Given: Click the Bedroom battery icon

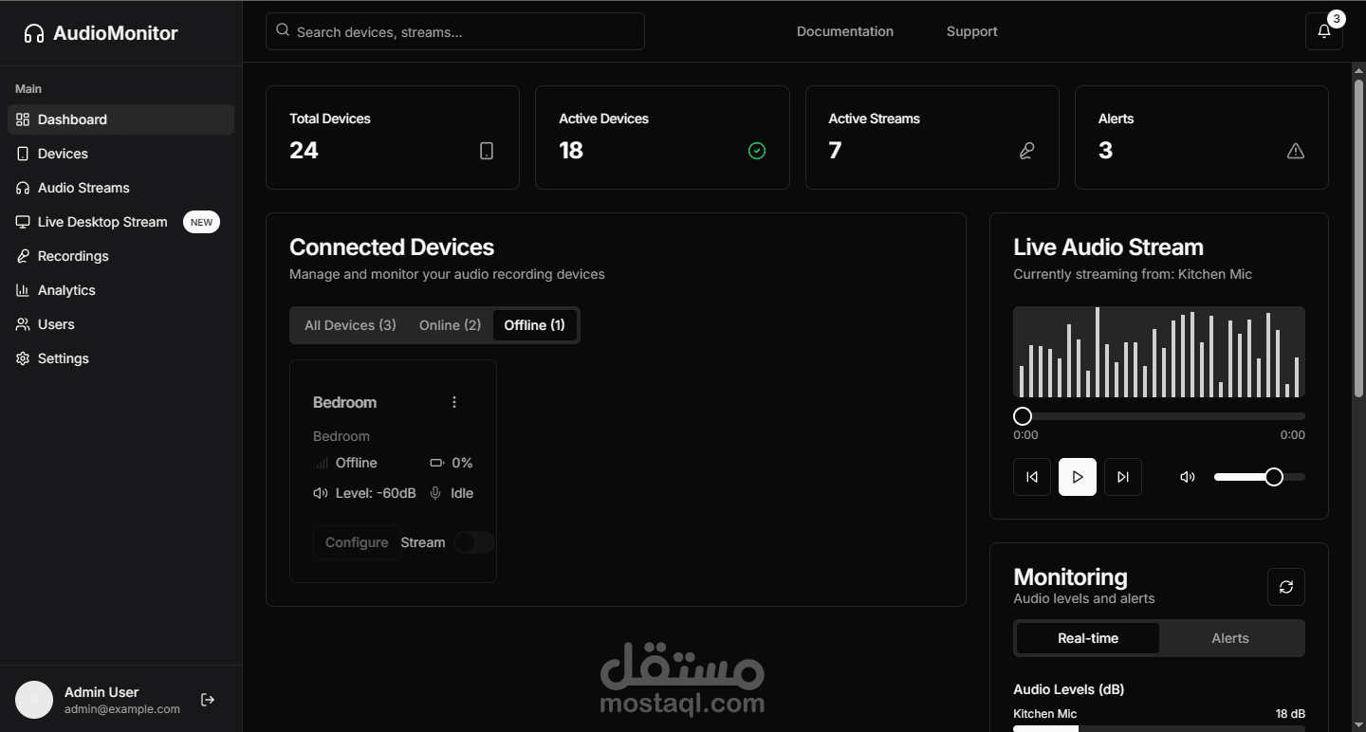Looking at the screenshot, I should (x=436, y=463).
